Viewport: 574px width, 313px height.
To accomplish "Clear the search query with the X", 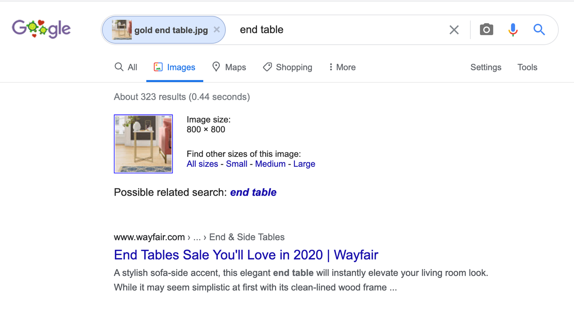I will coord(454,29).
